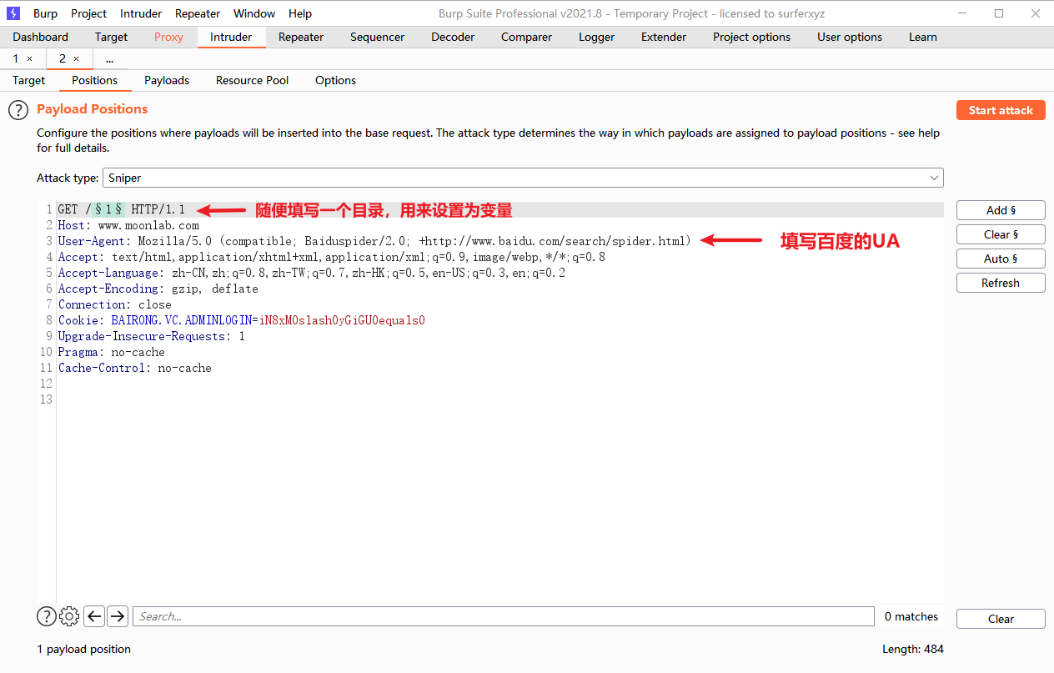This screenshot has height=673, width=1054.
Task: Open the Learn tab
Action: 923,37
